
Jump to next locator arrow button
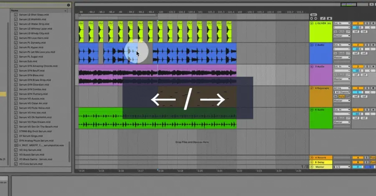(x=315, y=18)
